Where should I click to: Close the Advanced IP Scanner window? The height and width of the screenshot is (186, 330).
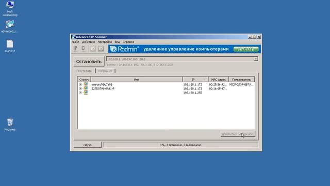(x=259, y=37)
